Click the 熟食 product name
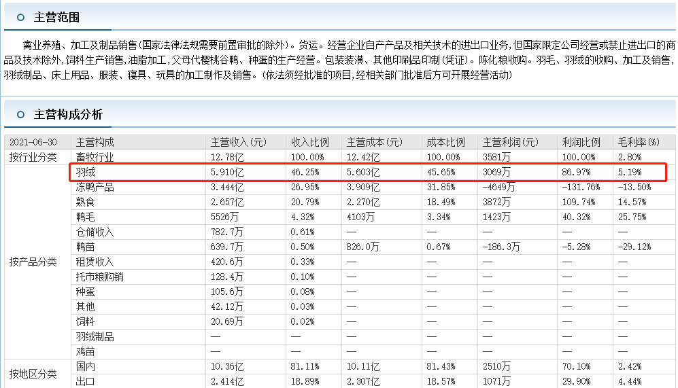This screenshot has height=388, width=678. [x=85, y=202]
